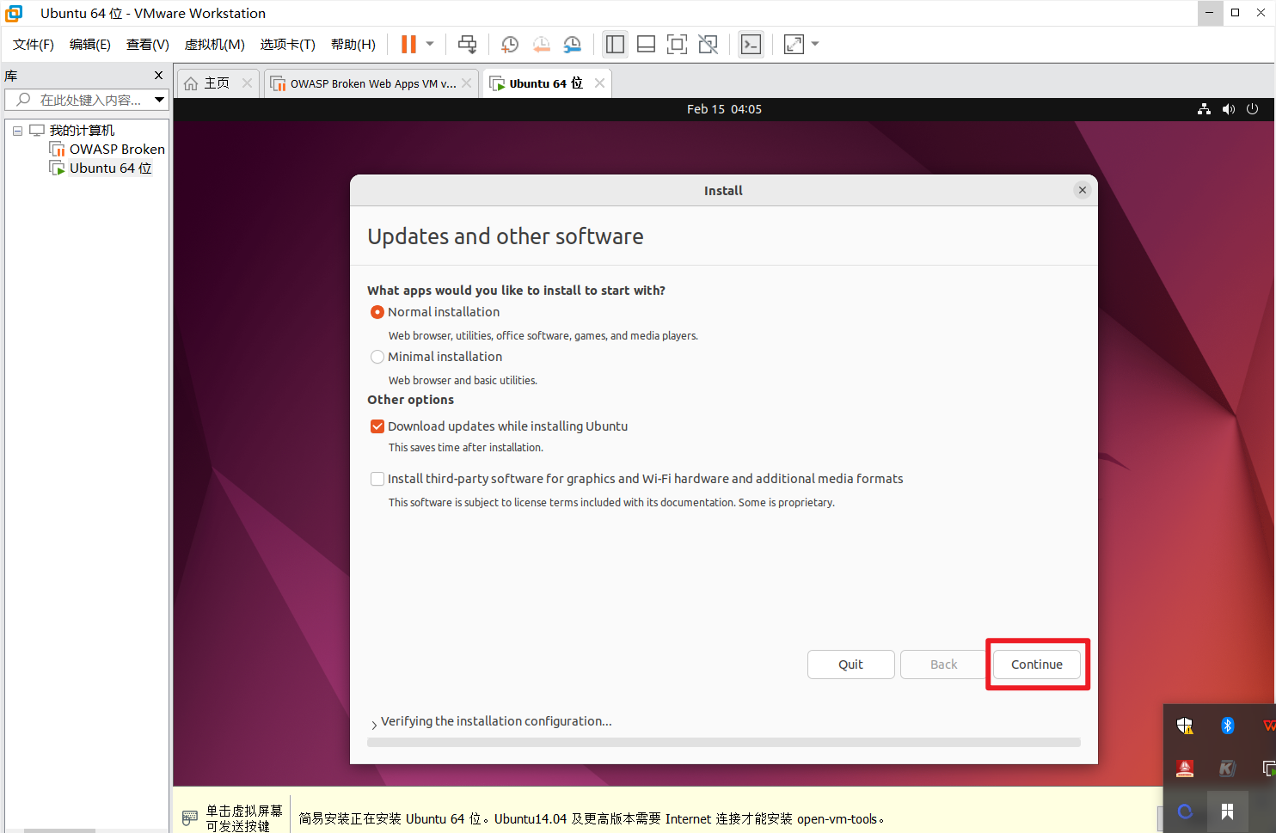Click the Ubuntu volume speaker icon
This screenshot has width=1276, height=833.
(x=1229, y=109)
